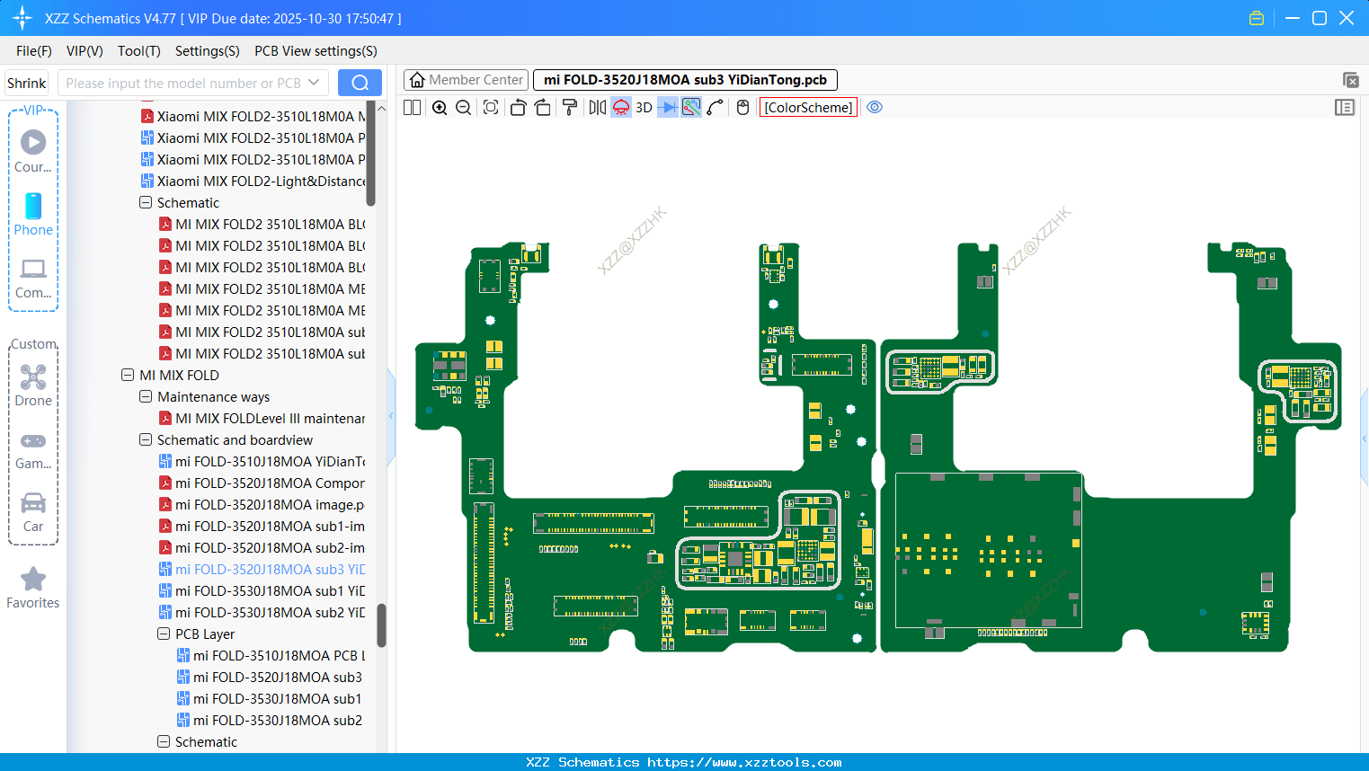Collapse the Schematic and boardview node
The image size is (1369, 771).
[146, 439]
